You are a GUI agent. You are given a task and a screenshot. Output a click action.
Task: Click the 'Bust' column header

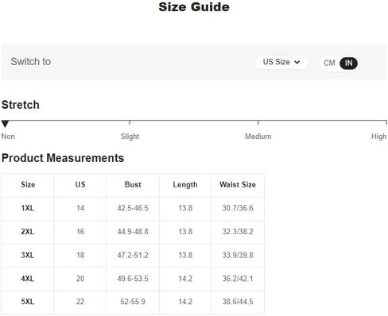pyautogui.click(x=133, y=184)
